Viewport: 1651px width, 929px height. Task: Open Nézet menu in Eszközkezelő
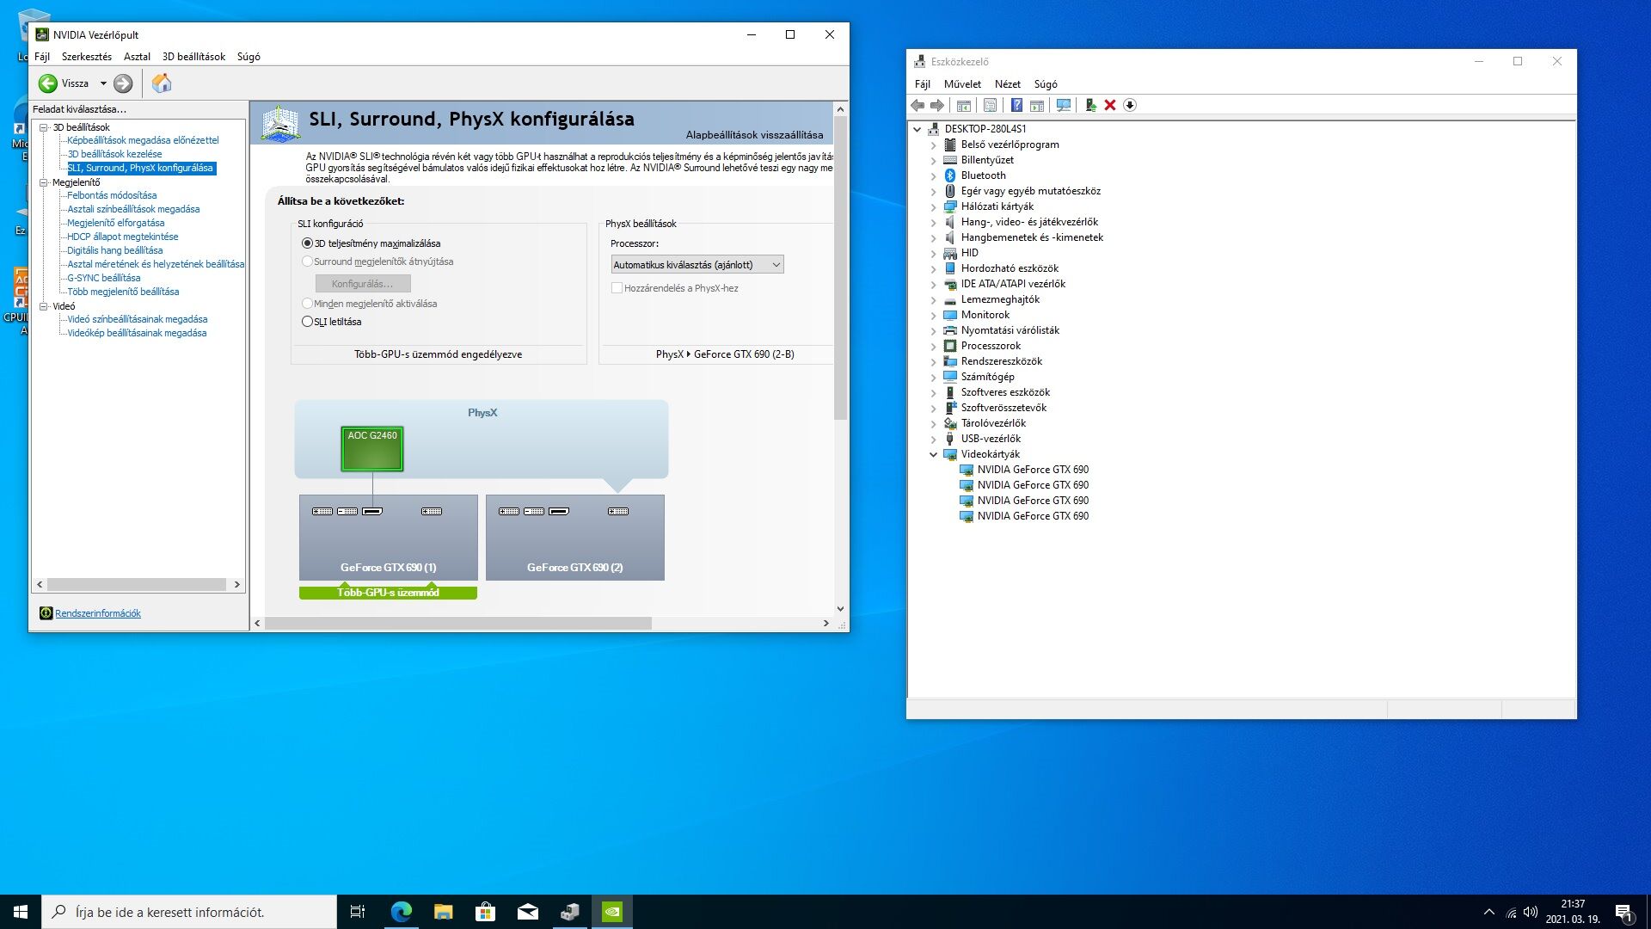pos(1008,84)
